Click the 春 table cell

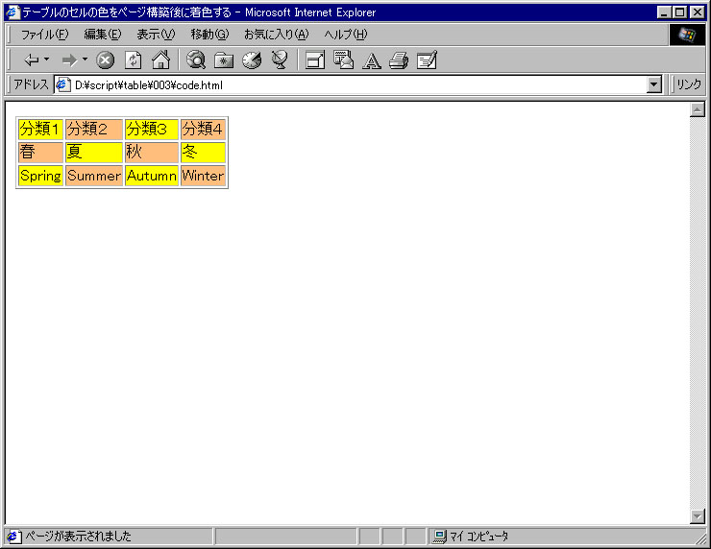tap(40, 153)
